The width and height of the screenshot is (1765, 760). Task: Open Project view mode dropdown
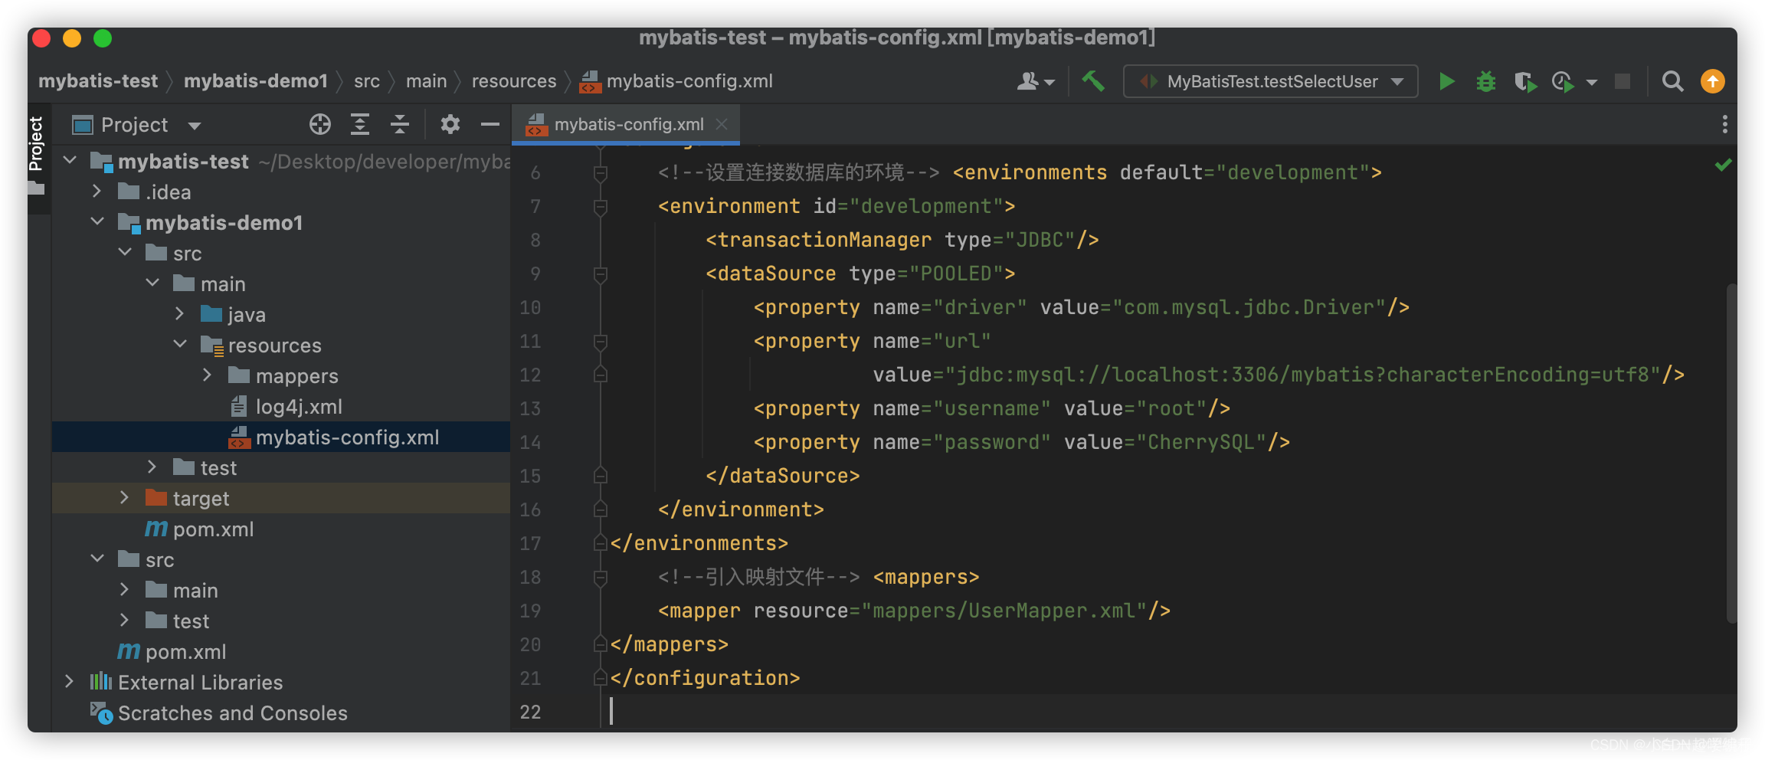point(195,126)
